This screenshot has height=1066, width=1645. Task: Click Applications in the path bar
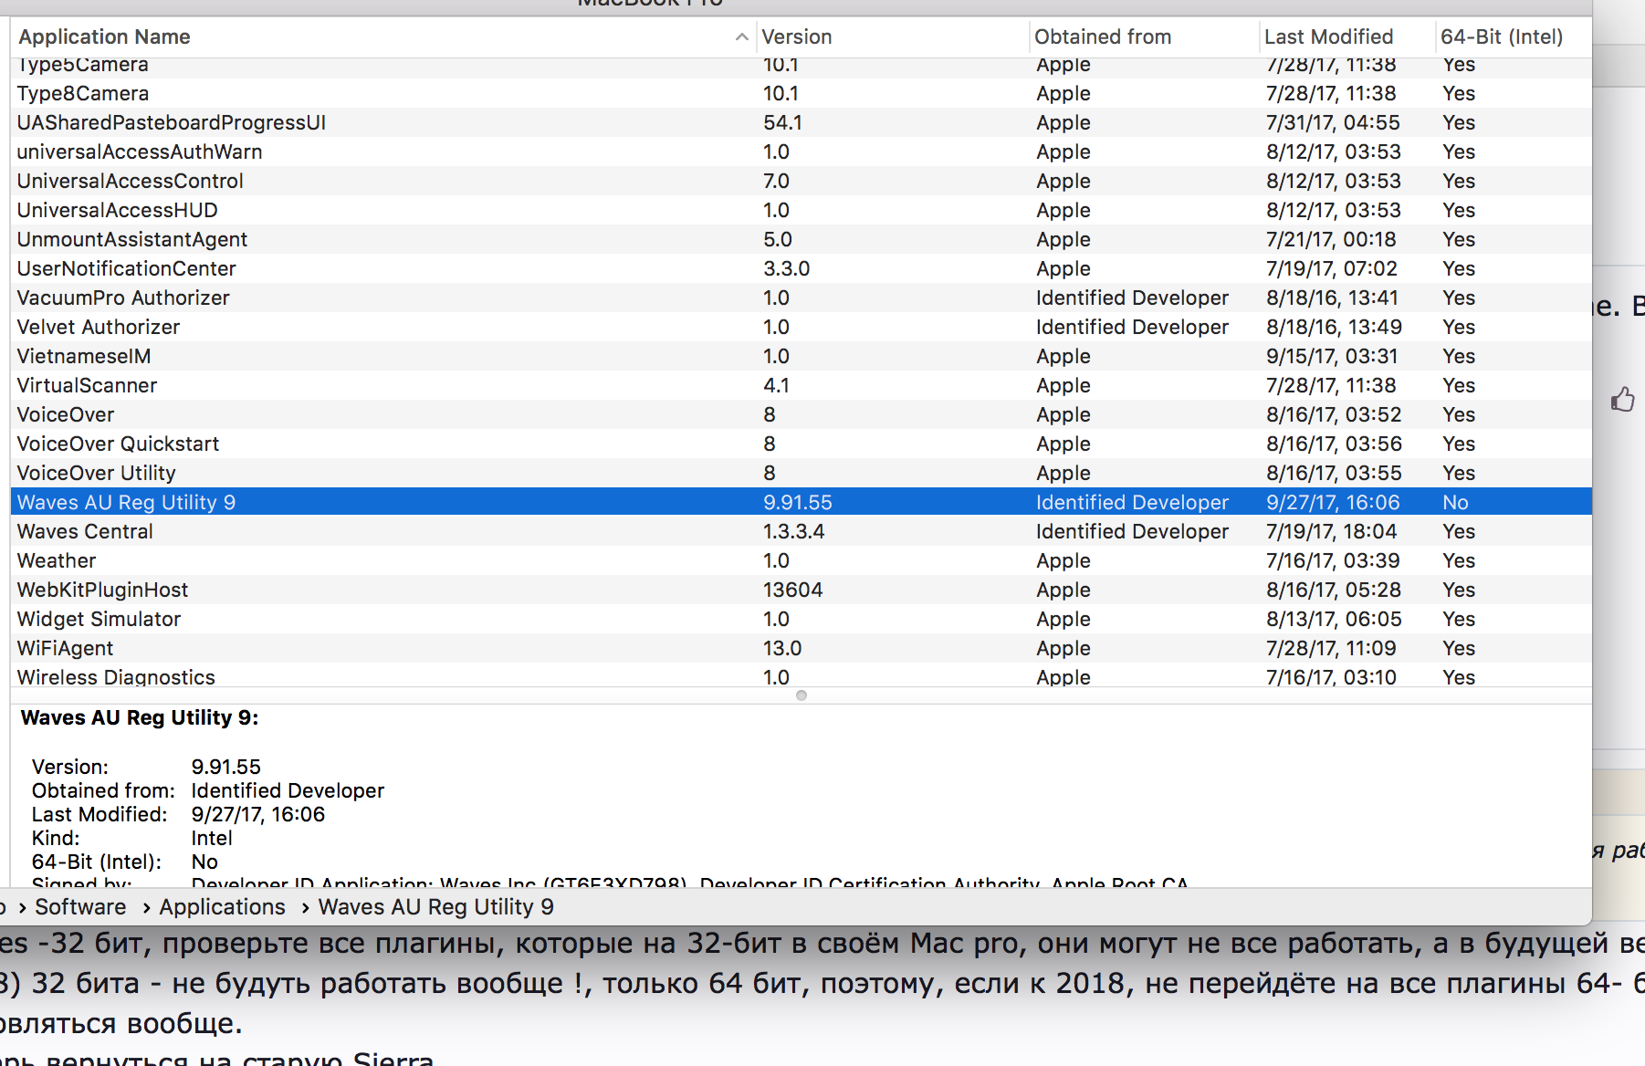coord(222,906)
